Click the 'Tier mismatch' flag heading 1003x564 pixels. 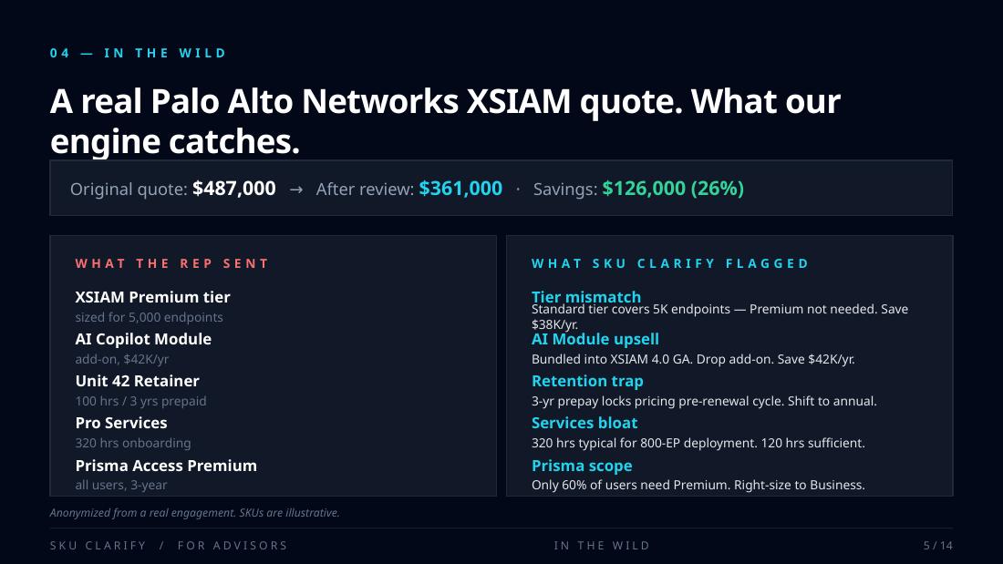pos(585,296)
